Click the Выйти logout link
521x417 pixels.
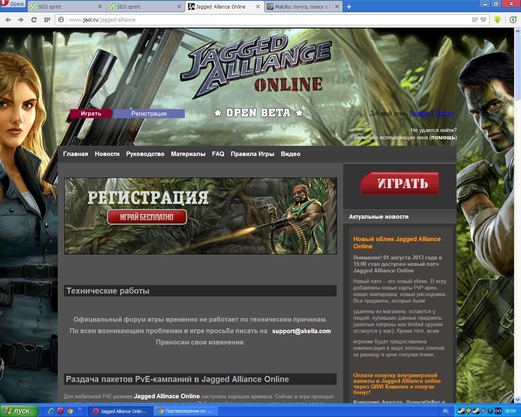[x=444, y=113]
